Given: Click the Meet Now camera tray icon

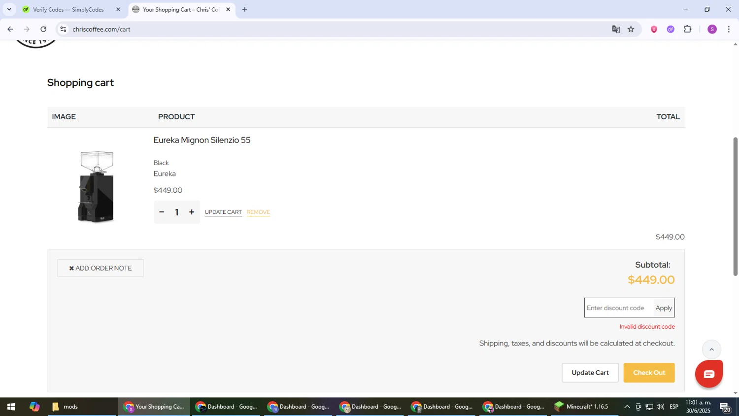Looking at the screenshot, I should (x=638, y=407).
